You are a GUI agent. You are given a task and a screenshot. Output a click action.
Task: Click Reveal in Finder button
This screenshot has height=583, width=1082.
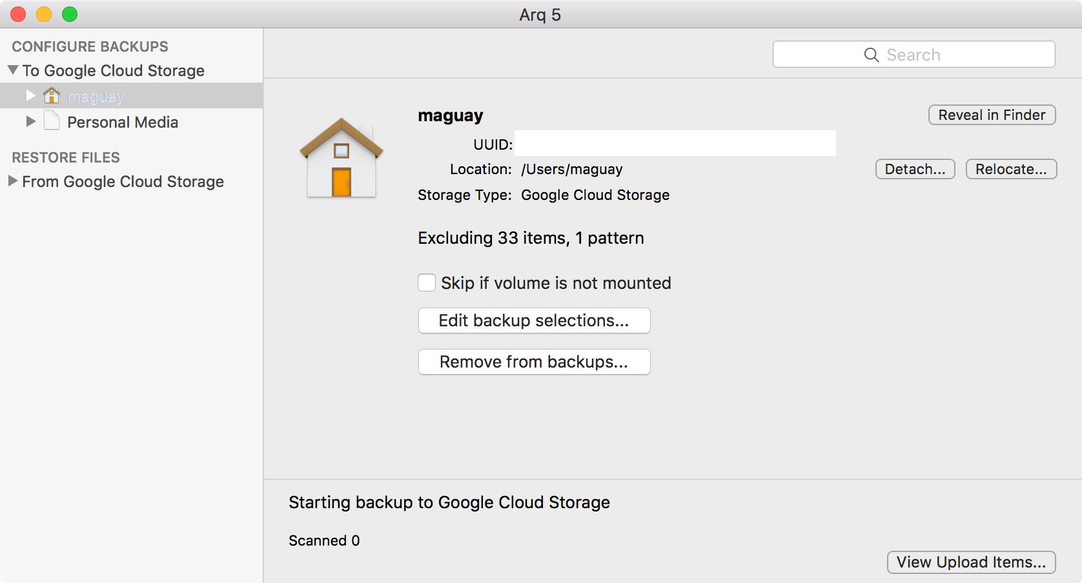pos(992,115)
